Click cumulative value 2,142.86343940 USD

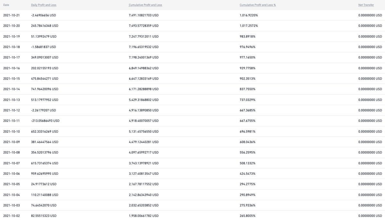tap(143, 195)
